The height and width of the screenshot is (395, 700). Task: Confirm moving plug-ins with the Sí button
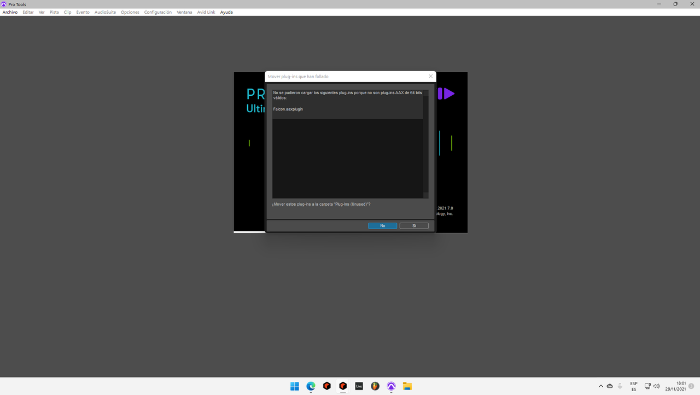pos(414,225)
